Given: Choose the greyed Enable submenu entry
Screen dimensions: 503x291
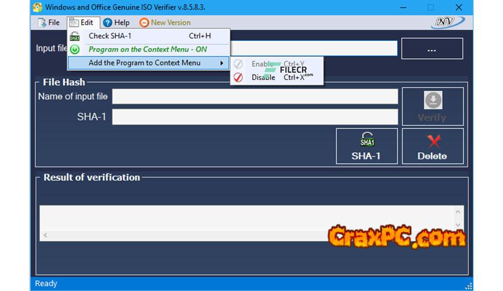Looking at the screenshot, I should [277, 64].
